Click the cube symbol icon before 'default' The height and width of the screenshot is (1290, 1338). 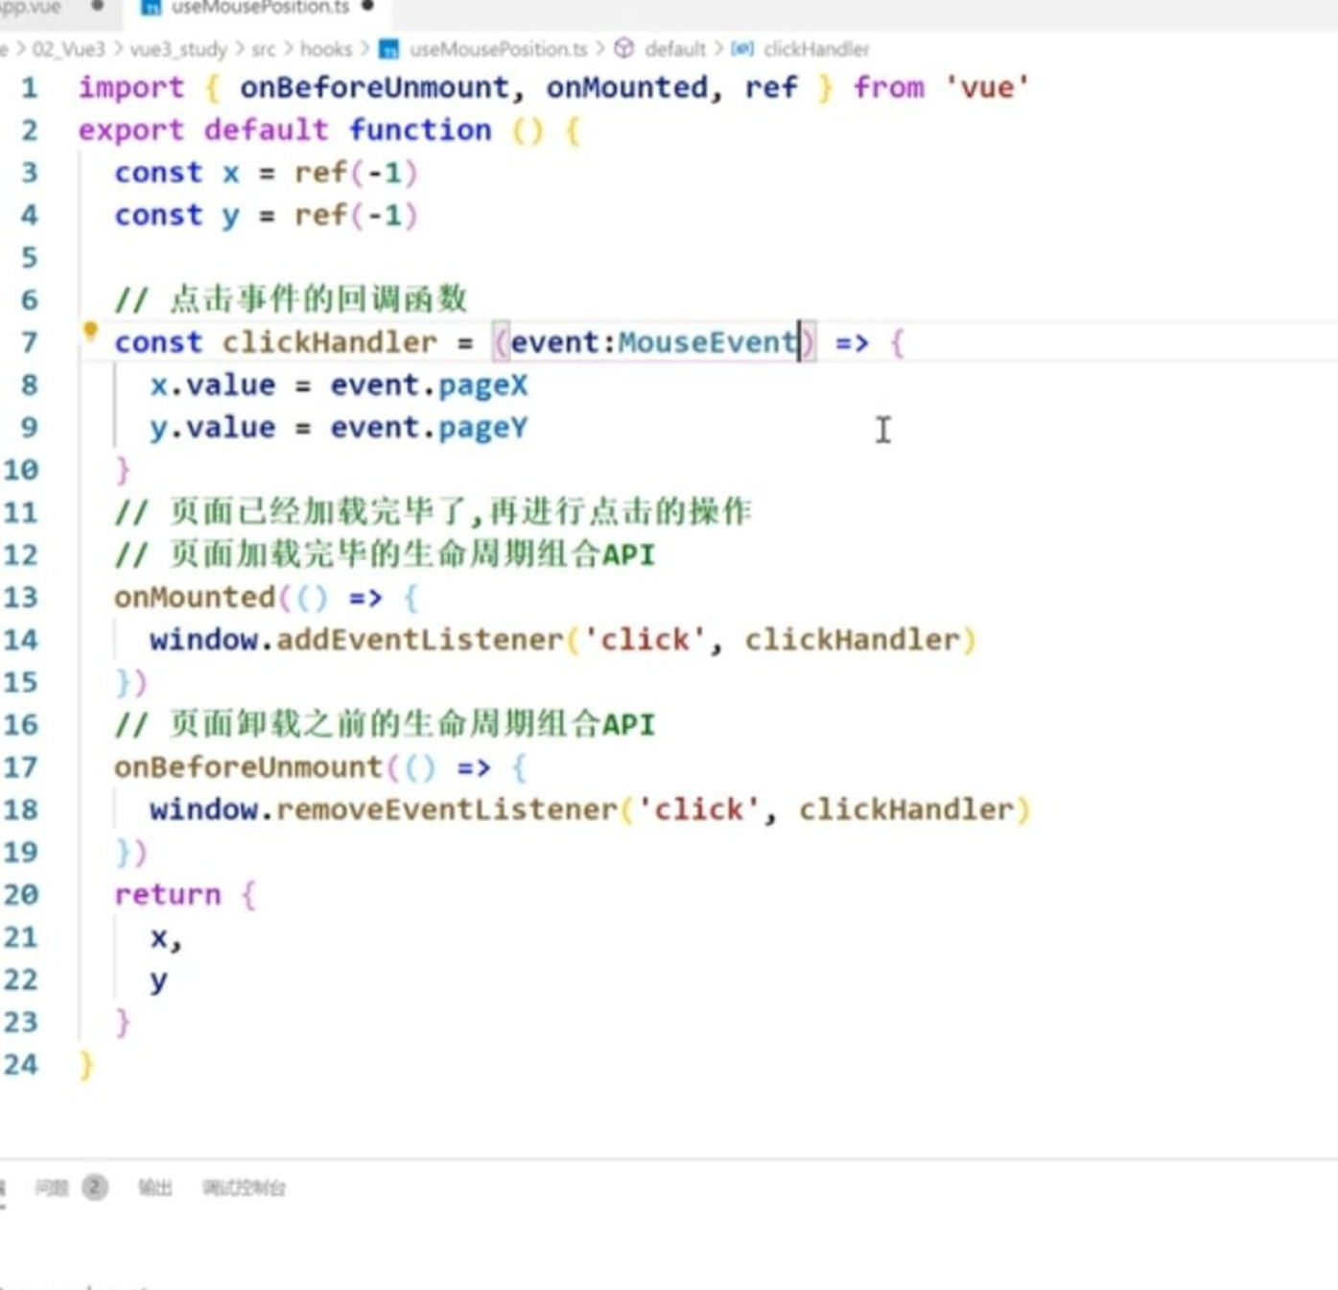pos(624,48)
